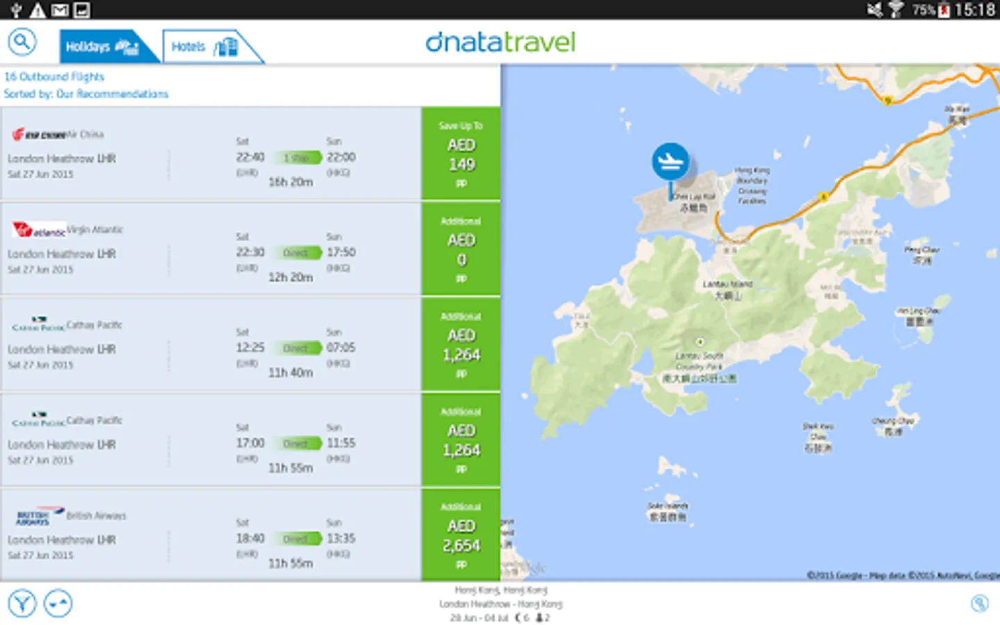Click the 11h 40m duration text
This screenshot has width=1000, height=625.
tap(290, 373)
